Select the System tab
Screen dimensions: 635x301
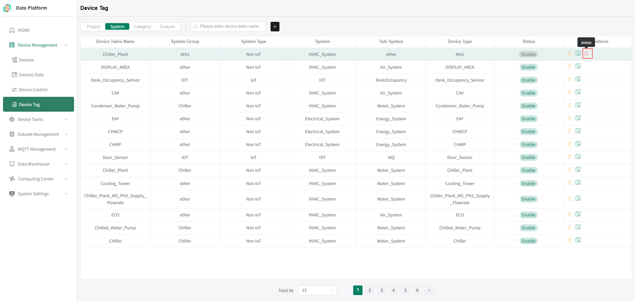(x=117, y=26)
